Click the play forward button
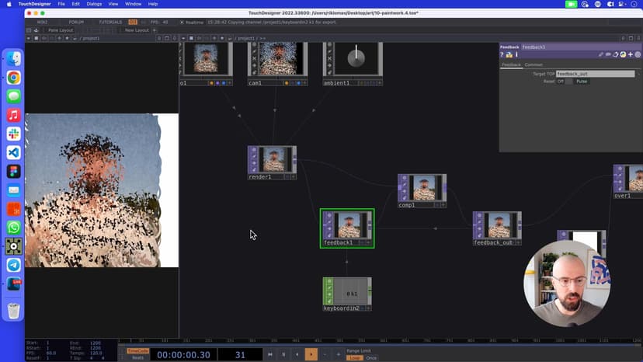The height and width of the screenshot is (362, 643). click(311, 354)
